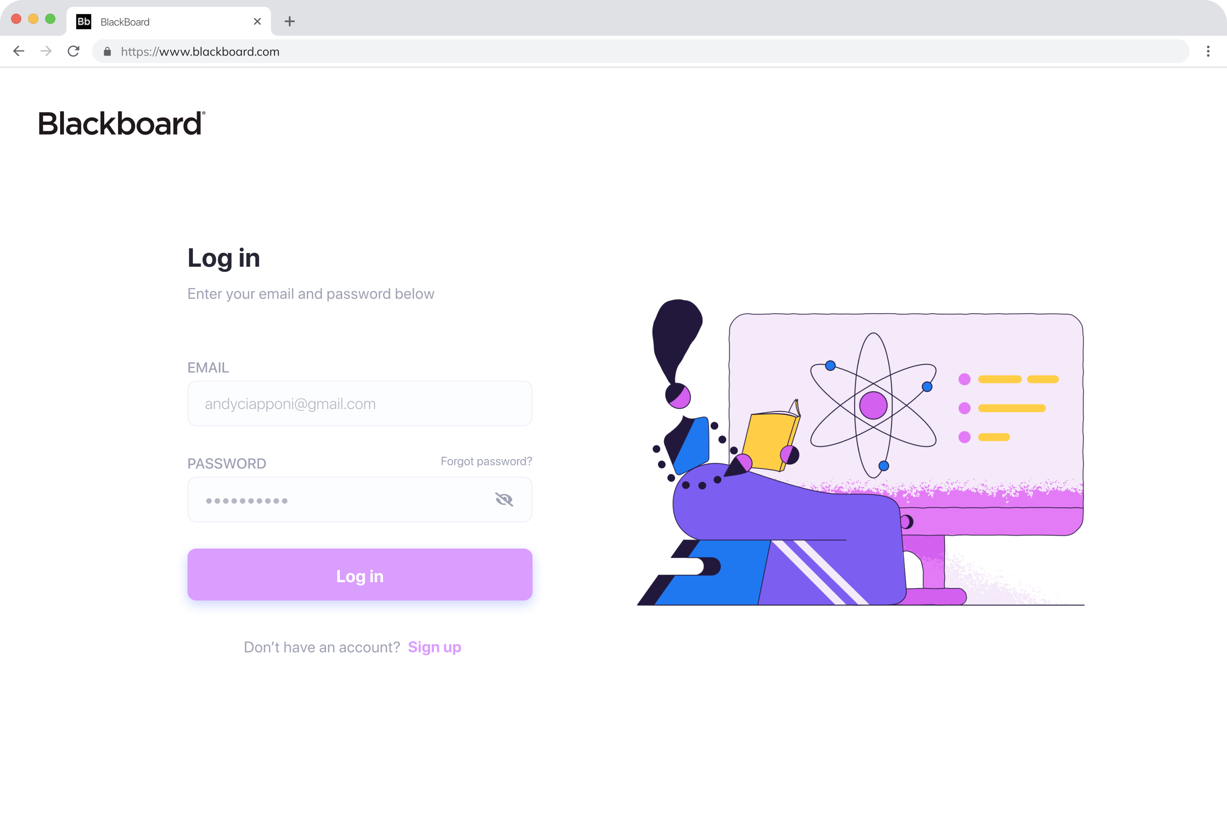Open a new tab with plus icon
The width and height of the screenshot is (1227, 836).
point(289,22)
